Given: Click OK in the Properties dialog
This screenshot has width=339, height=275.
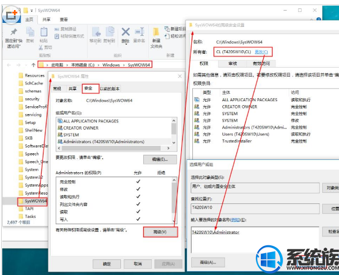Looking at the screenshot, I should [107, 264].
